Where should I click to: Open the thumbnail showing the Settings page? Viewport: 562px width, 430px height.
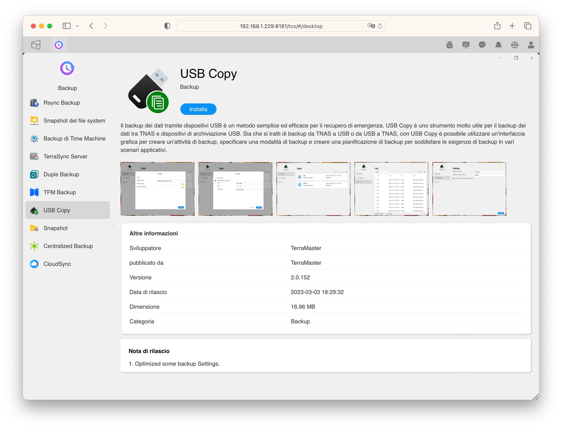[469, 189]
